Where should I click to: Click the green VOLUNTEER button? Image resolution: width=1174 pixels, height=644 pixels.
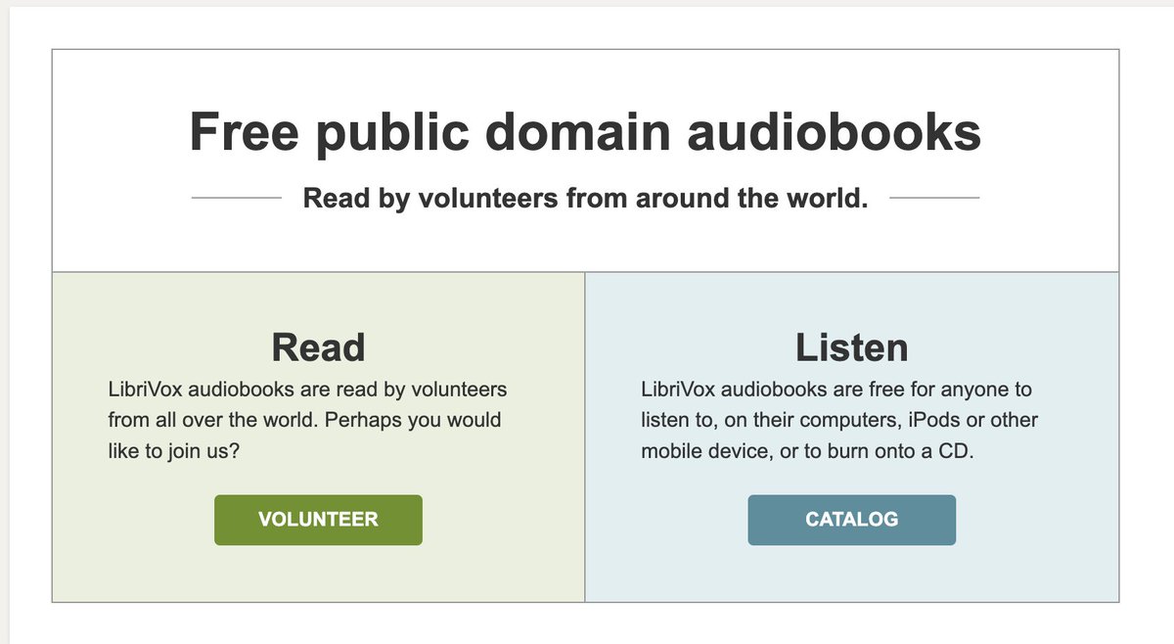click(x=318, y=520)
